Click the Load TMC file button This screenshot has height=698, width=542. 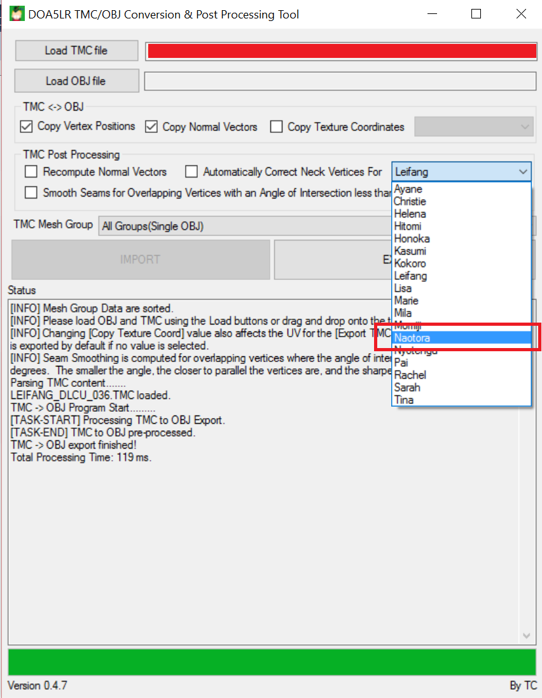(x=76, y=50)
